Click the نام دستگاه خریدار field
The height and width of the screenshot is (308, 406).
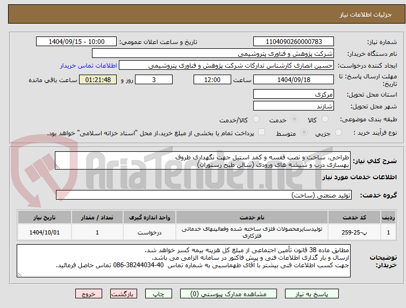tap(213, 54)
